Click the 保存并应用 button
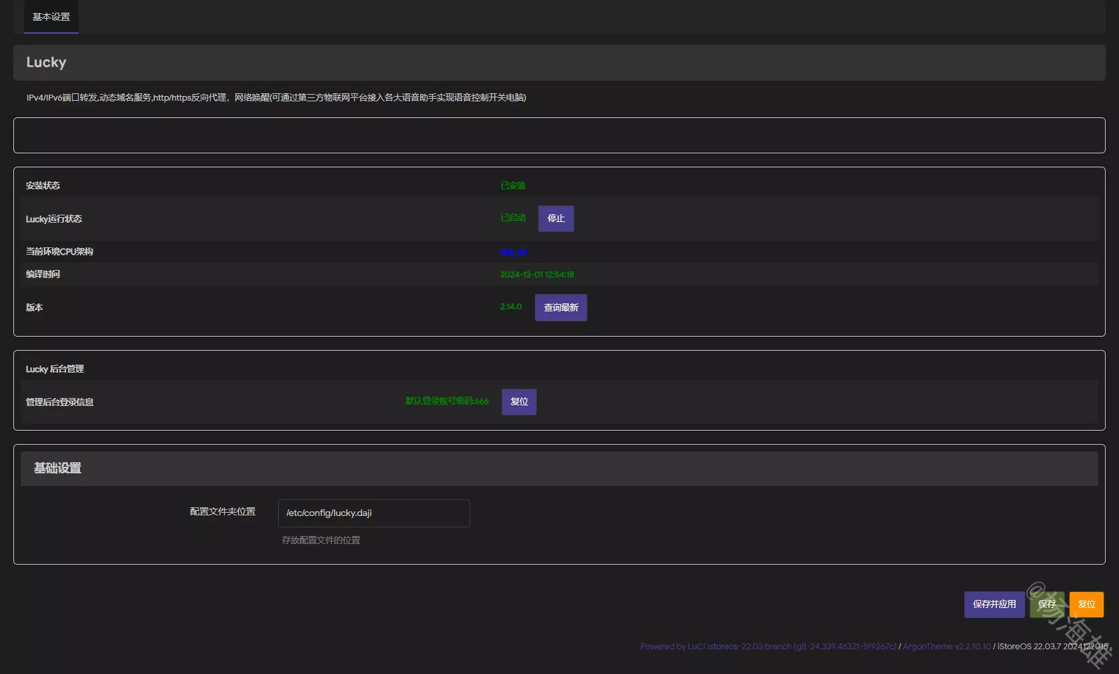 tap(994, 605)
